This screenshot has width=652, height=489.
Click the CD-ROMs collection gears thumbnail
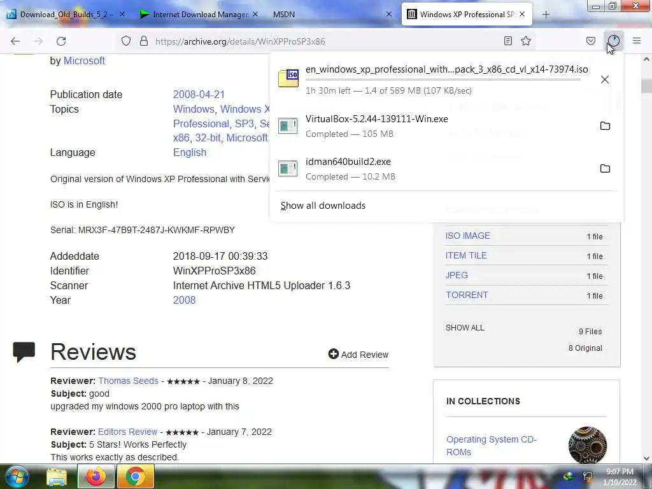[588, 445]
